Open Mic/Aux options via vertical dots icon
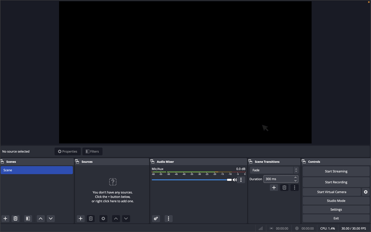The width and height of the screenshot is (371, 232). (x=241, y=180)
